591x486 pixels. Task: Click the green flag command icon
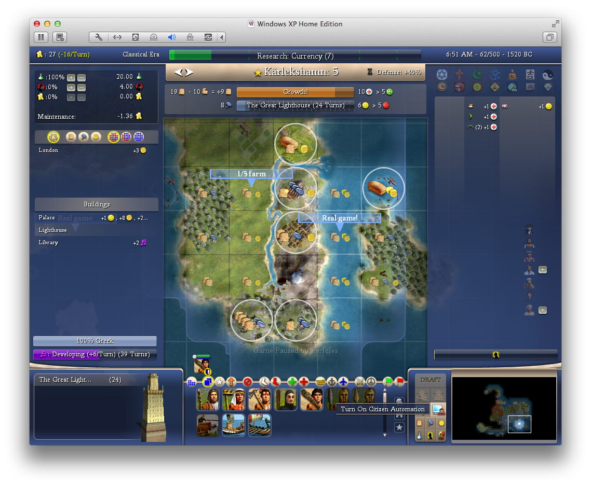click(x=388, y=382)
